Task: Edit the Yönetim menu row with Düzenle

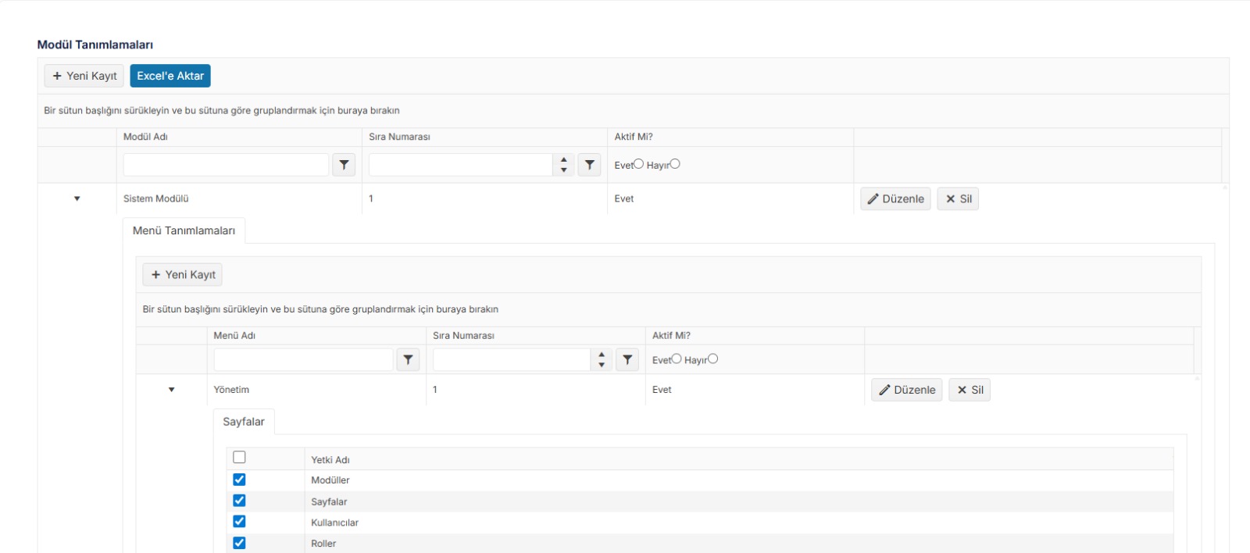Action: click(907, 390)
